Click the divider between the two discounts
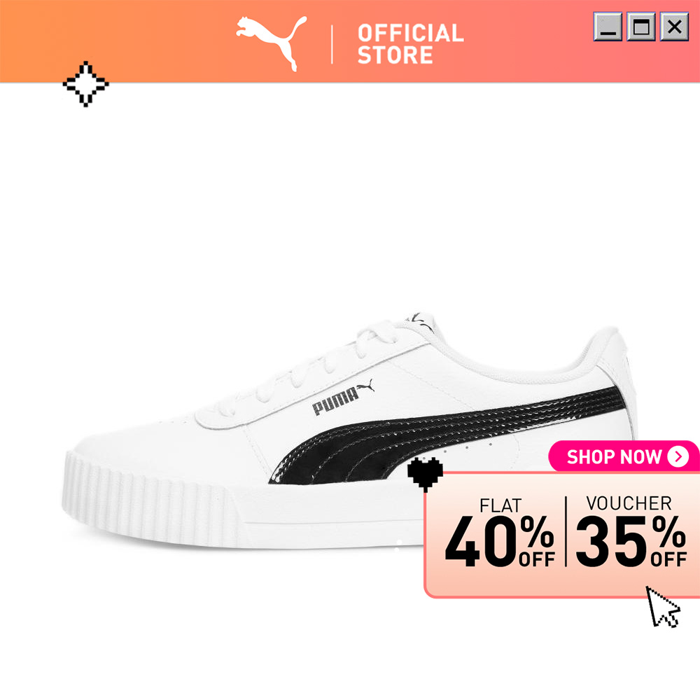The image size is (700, 700). point(566,531)
